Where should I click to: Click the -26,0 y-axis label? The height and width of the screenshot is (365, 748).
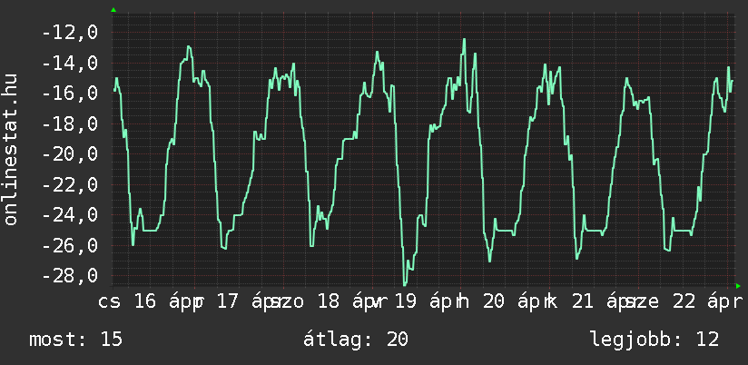coord(70,246)
